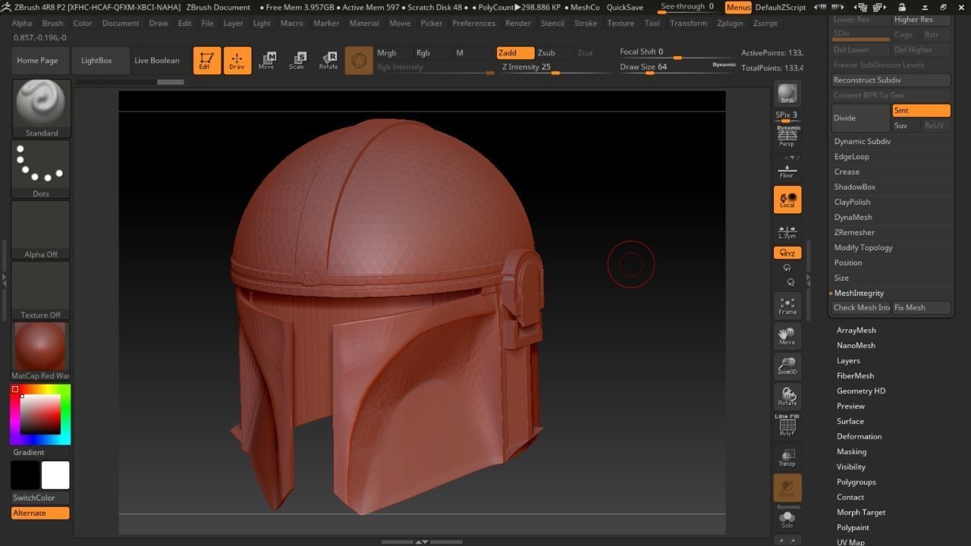Click the SwitchColor button

coord(41,497)
